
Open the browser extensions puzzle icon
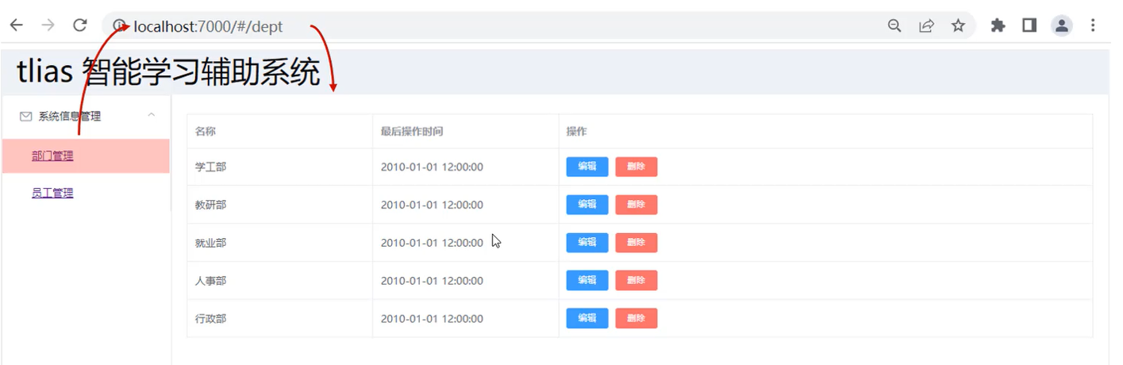coord(998,26)
